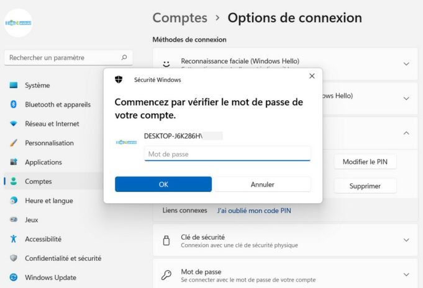Click the Accessibilité figure icon
This screenshot has width=423, height=288.
point(14,239)
